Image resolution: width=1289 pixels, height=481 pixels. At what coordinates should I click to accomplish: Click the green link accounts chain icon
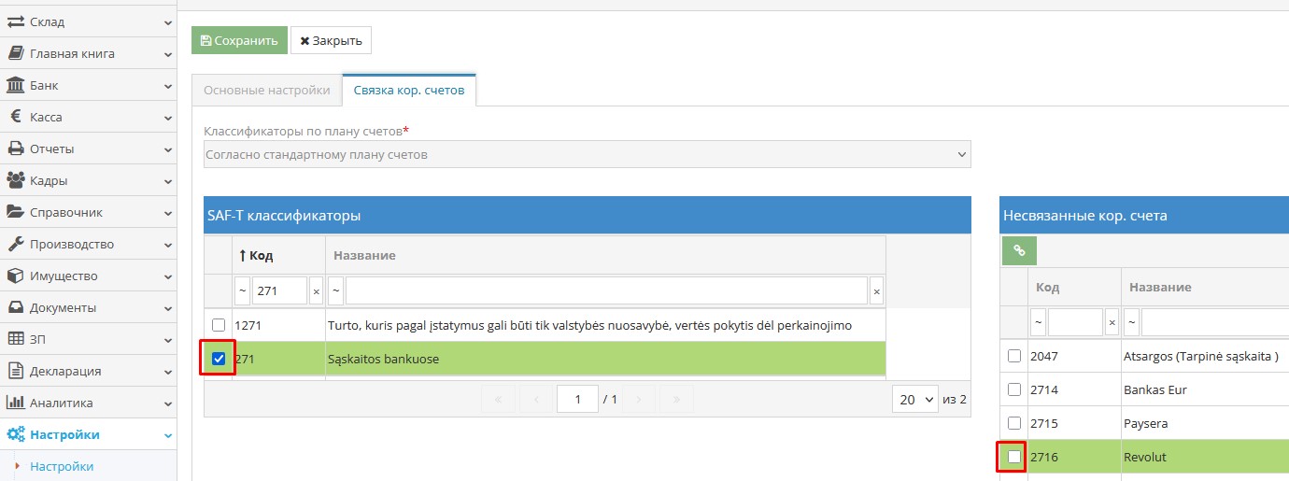(x=1019, y=250)
